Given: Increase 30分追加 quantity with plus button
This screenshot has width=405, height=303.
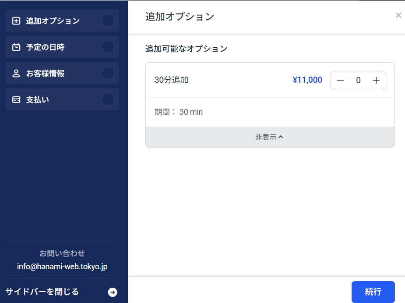Looking at the screenshot, I should coord(376,80).
